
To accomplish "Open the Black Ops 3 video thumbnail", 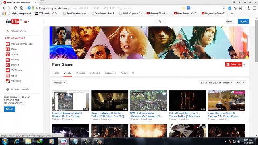I will click(x=187, y=101).
